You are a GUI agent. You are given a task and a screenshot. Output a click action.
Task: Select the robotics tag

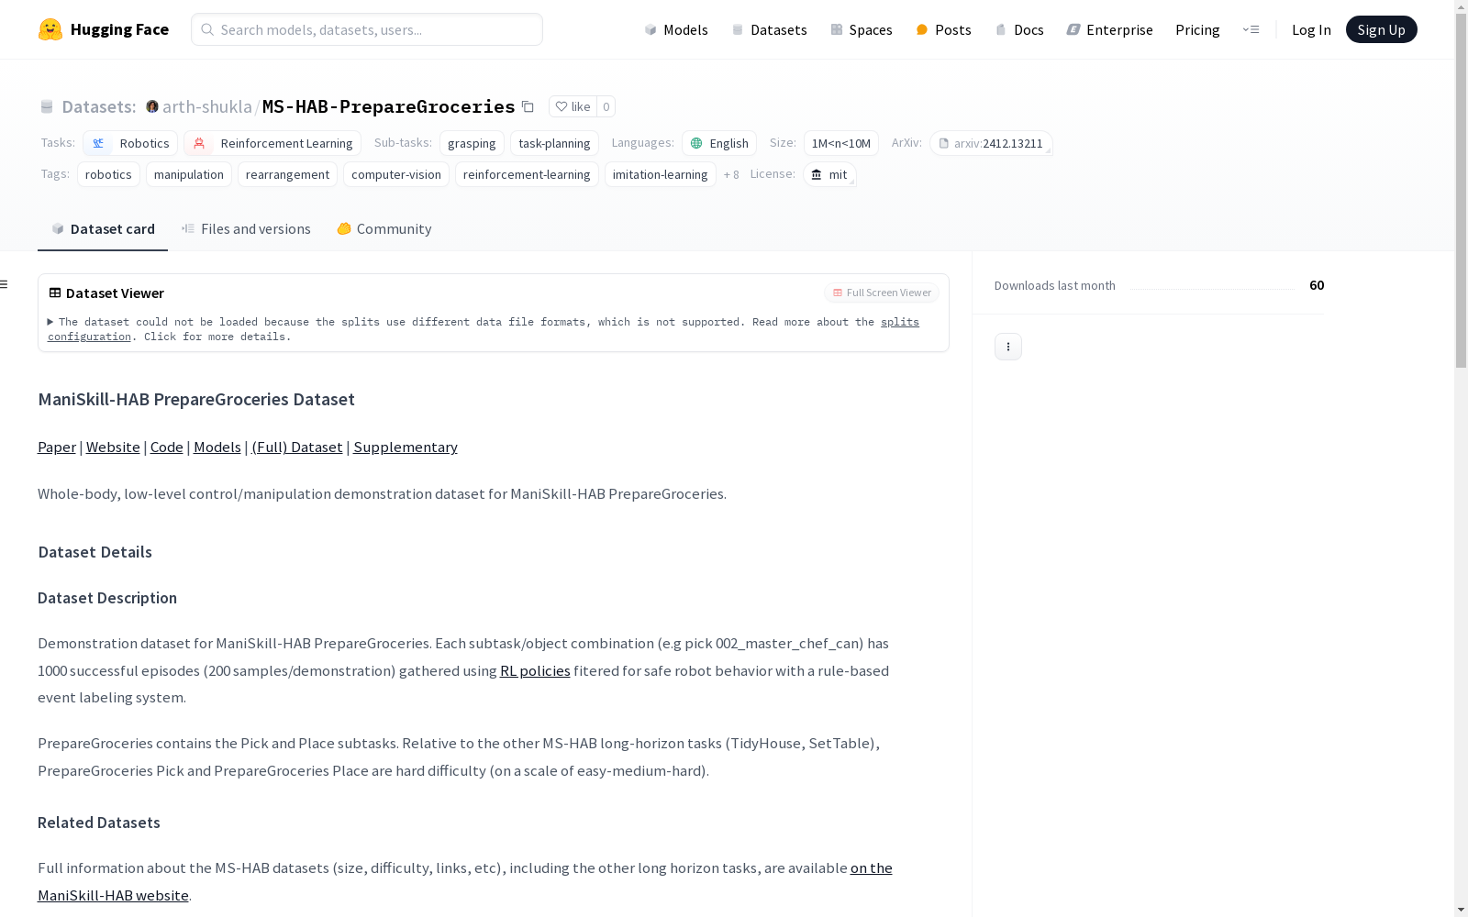click(108, 174)
